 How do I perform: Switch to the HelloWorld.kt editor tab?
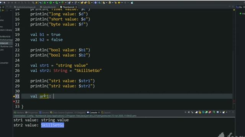pos(48,7)
